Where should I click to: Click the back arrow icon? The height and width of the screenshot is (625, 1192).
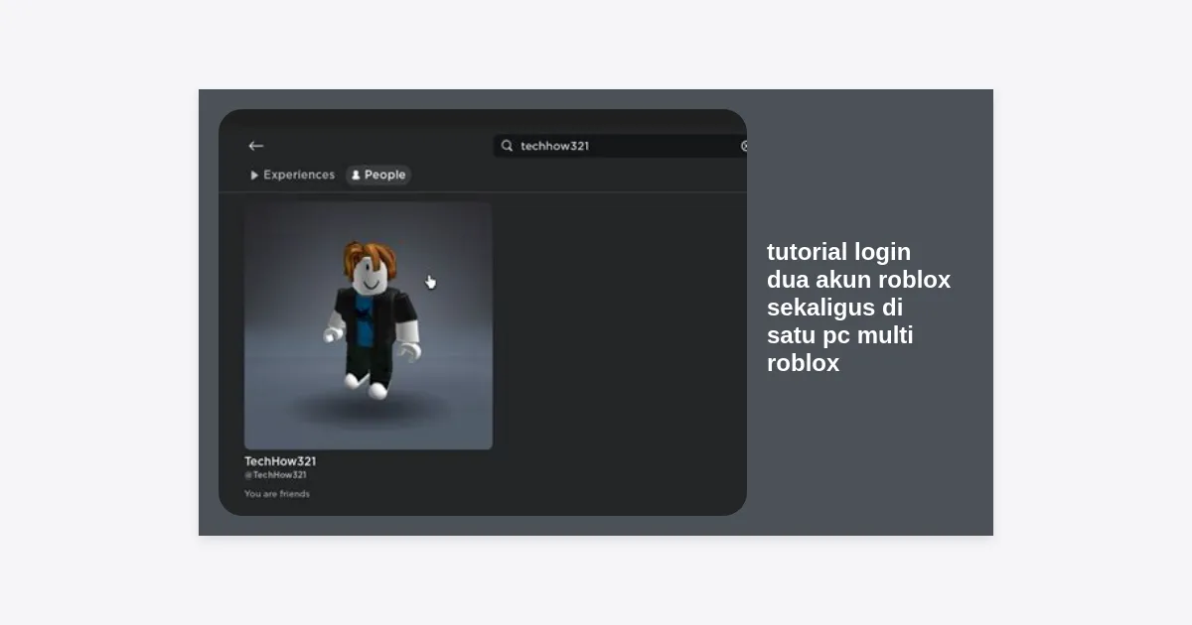click(x=255, y=146)
